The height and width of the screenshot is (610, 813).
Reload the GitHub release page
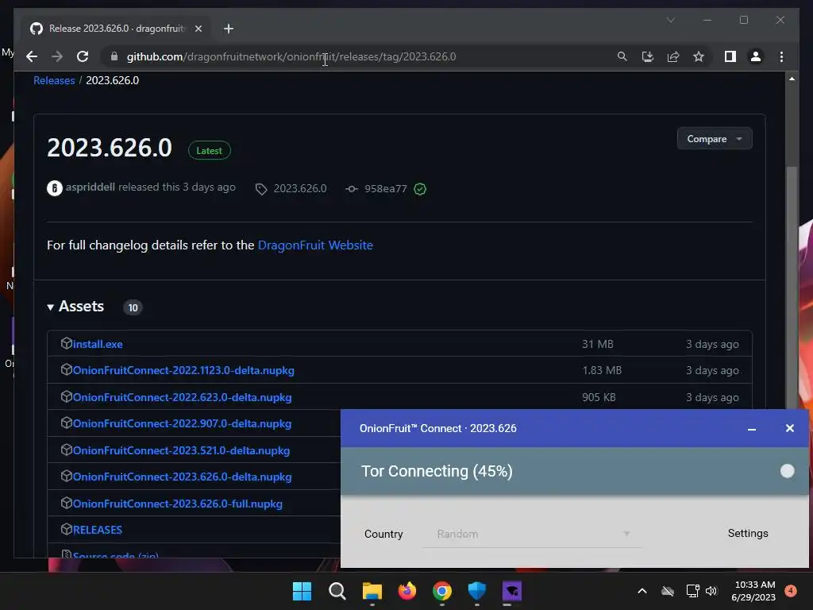(83, 56)
